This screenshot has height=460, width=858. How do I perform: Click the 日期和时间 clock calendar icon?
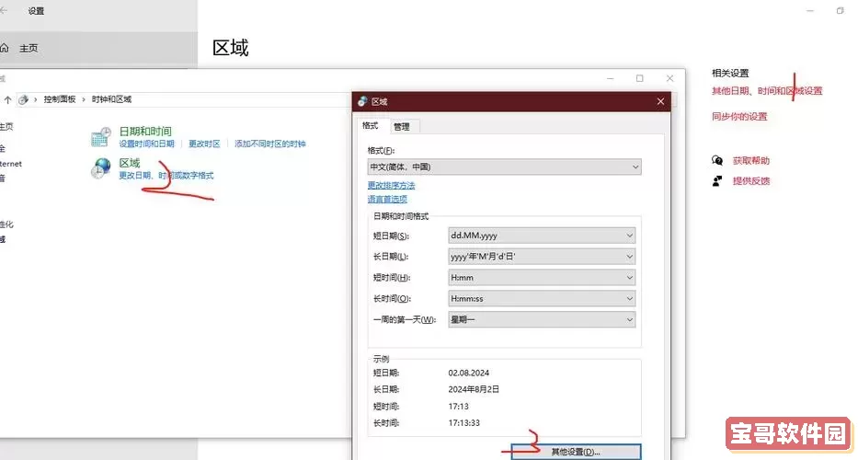point(101,138)
